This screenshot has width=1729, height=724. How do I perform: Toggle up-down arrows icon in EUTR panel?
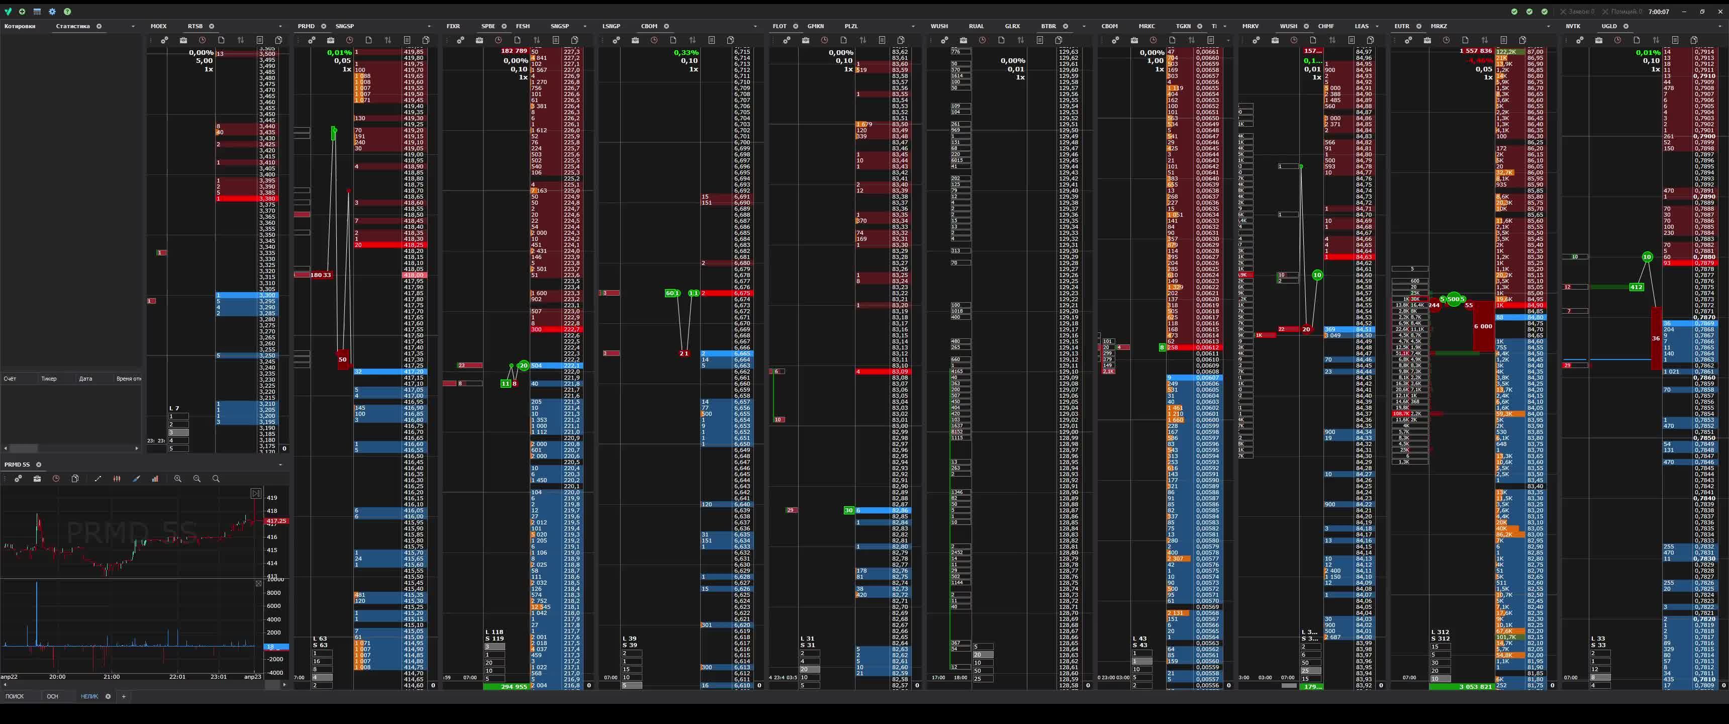pyautogui.click(x=1484, y=40)
